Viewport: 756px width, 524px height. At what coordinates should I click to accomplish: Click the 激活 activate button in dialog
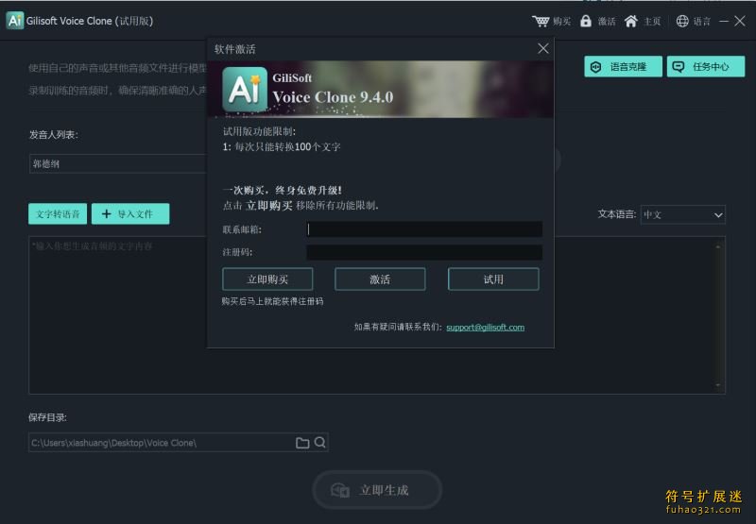click(380, 279)
